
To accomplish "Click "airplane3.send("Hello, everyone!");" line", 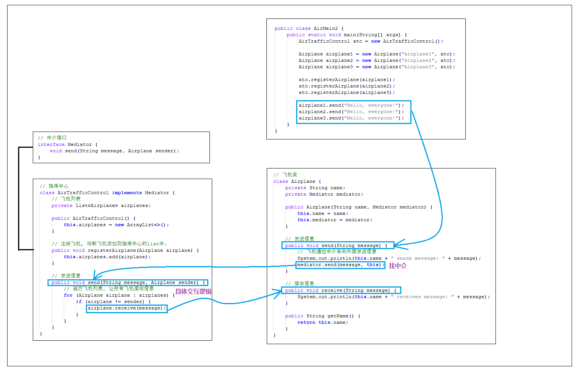I will tap(351, 118).
